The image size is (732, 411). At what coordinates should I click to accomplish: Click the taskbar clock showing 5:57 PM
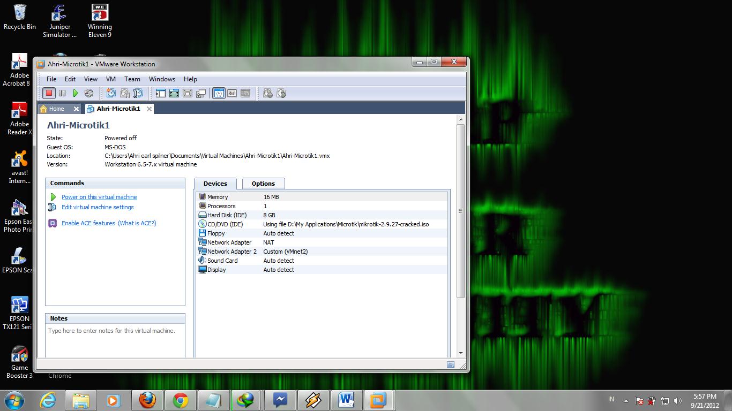(x=705, y=400)
